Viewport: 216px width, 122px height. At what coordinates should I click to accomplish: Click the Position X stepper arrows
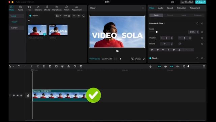click(x=172, y=38)
